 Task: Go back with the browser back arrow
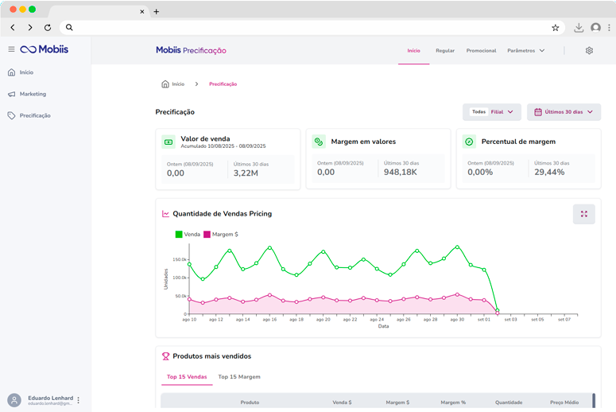coord(13,28)
